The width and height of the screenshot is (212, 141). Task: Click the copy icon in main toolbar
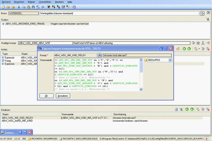[x=24, y=7]
